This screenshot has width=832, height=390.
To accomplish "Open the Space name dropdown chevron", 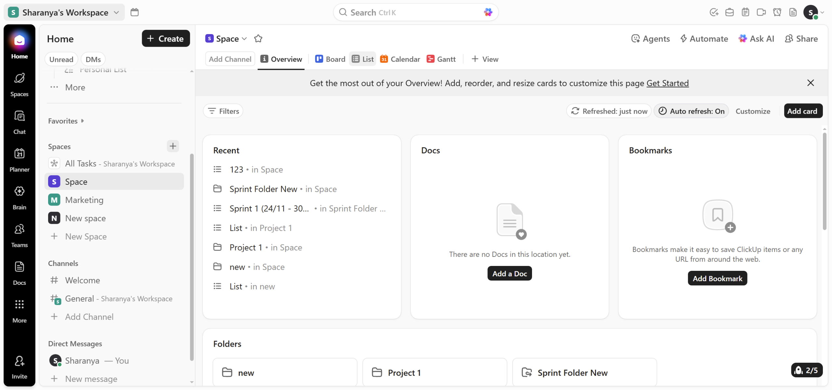I will click(244, 39).
